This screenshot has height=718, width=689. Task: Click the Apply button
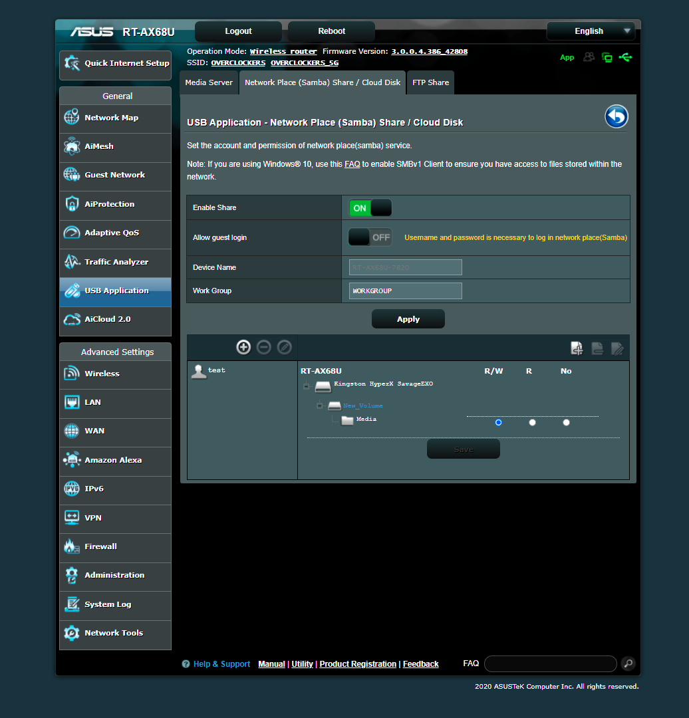tap(408, 319)
